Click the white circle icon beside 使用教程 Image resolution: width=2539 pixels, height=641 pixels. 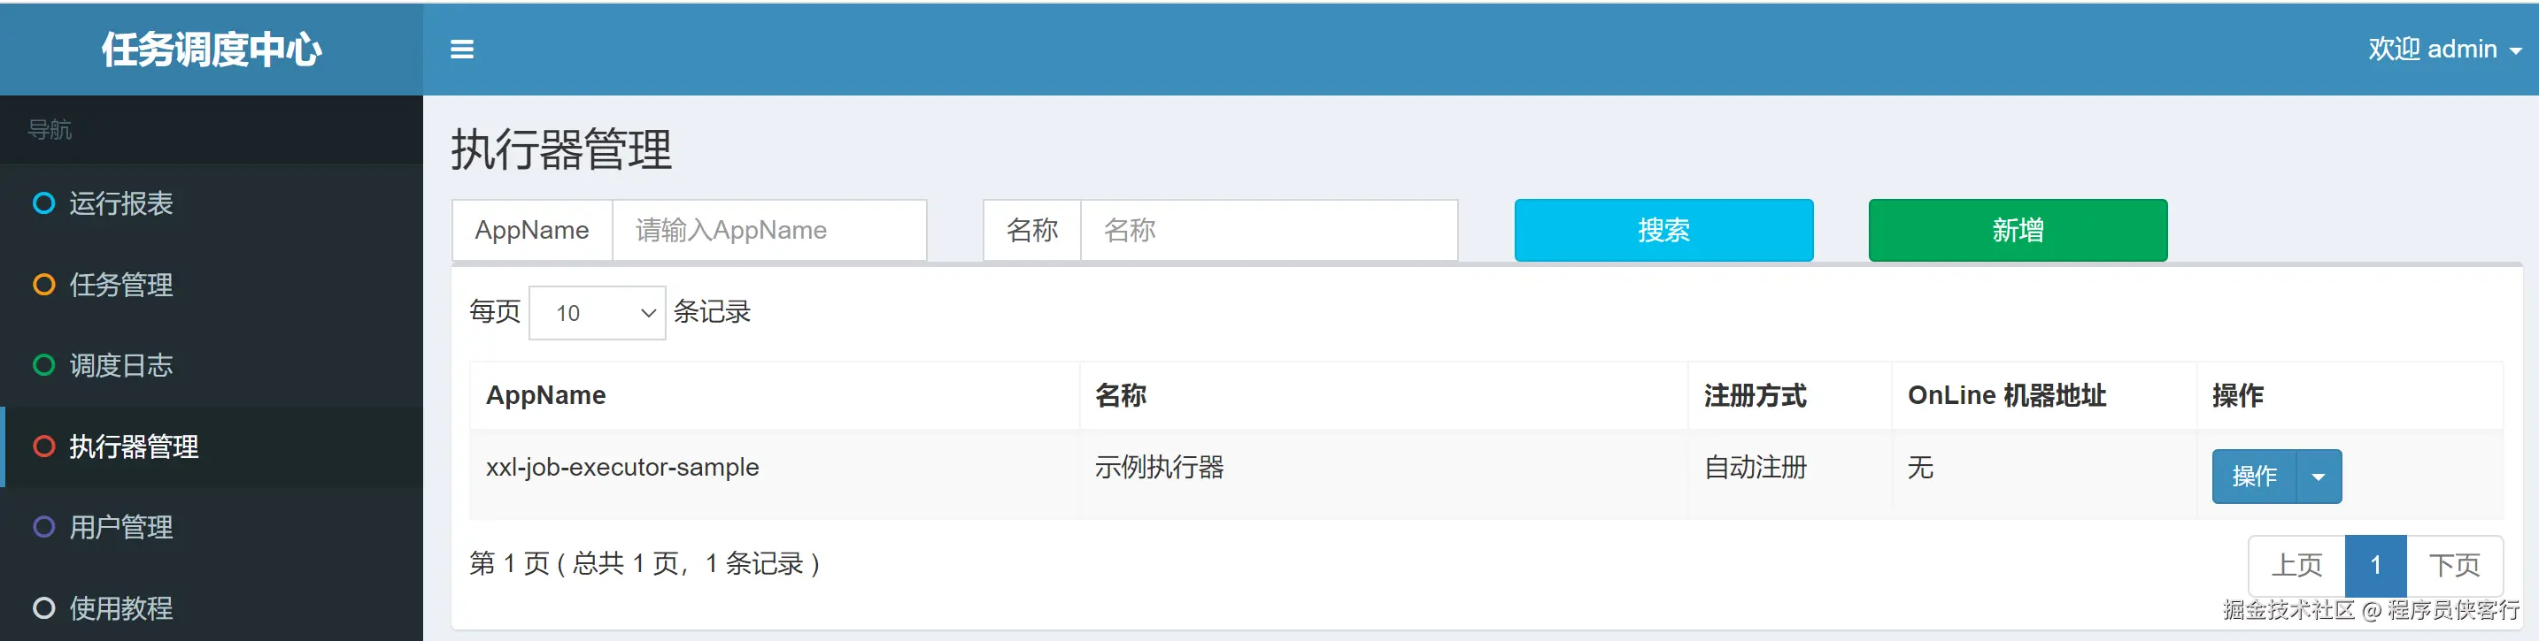(x=43, y=607)
